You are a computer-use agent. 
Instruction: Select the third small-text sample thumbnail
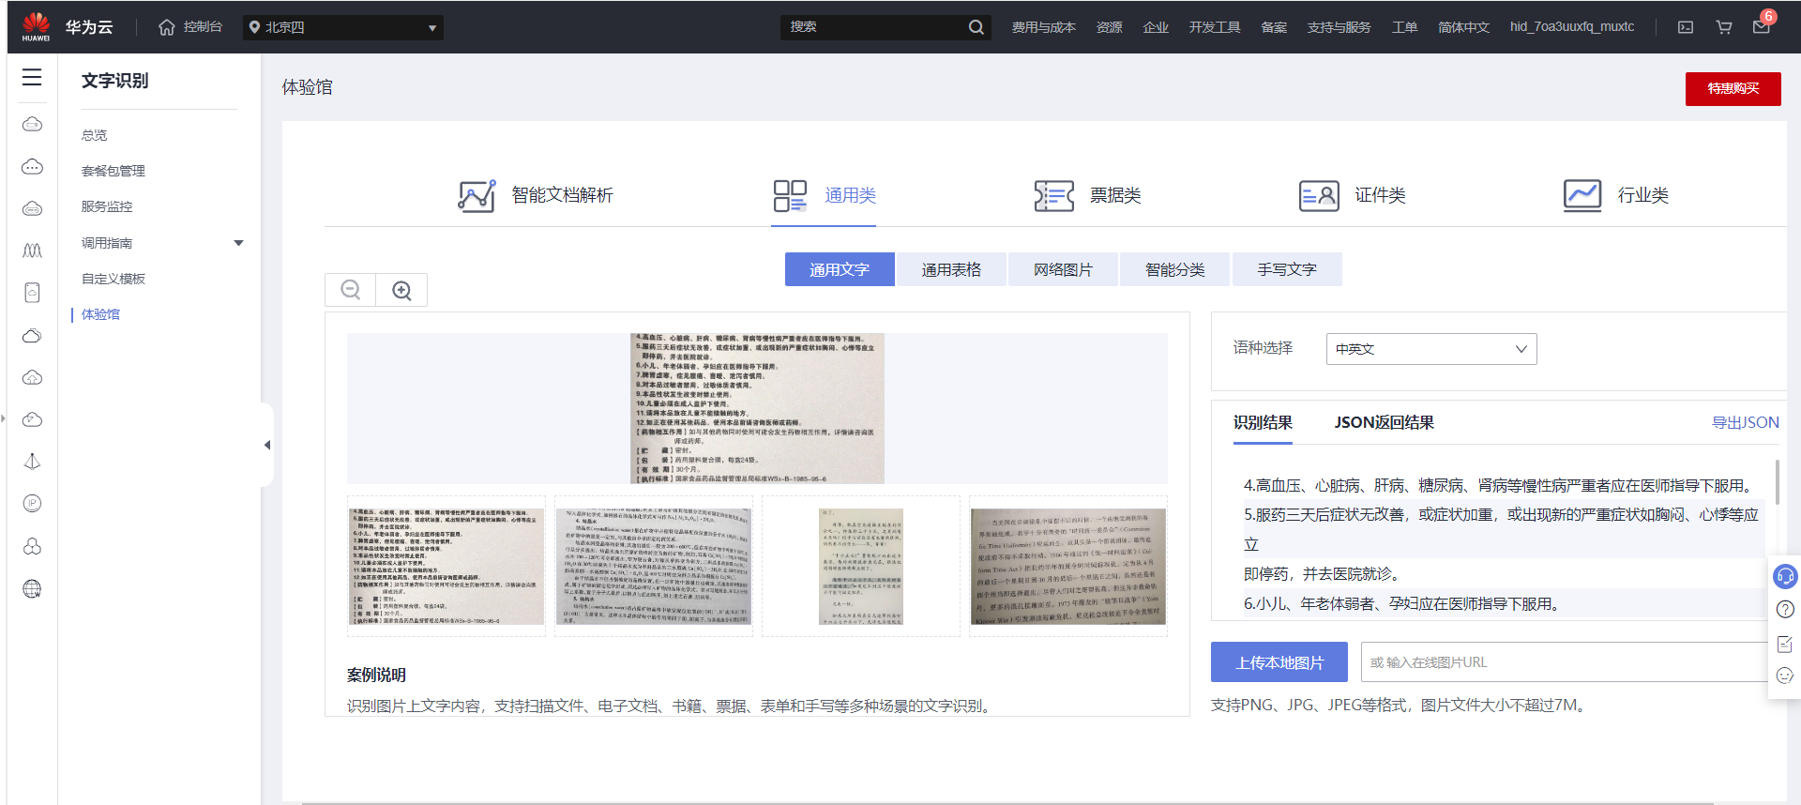click(x=861, y=567)
